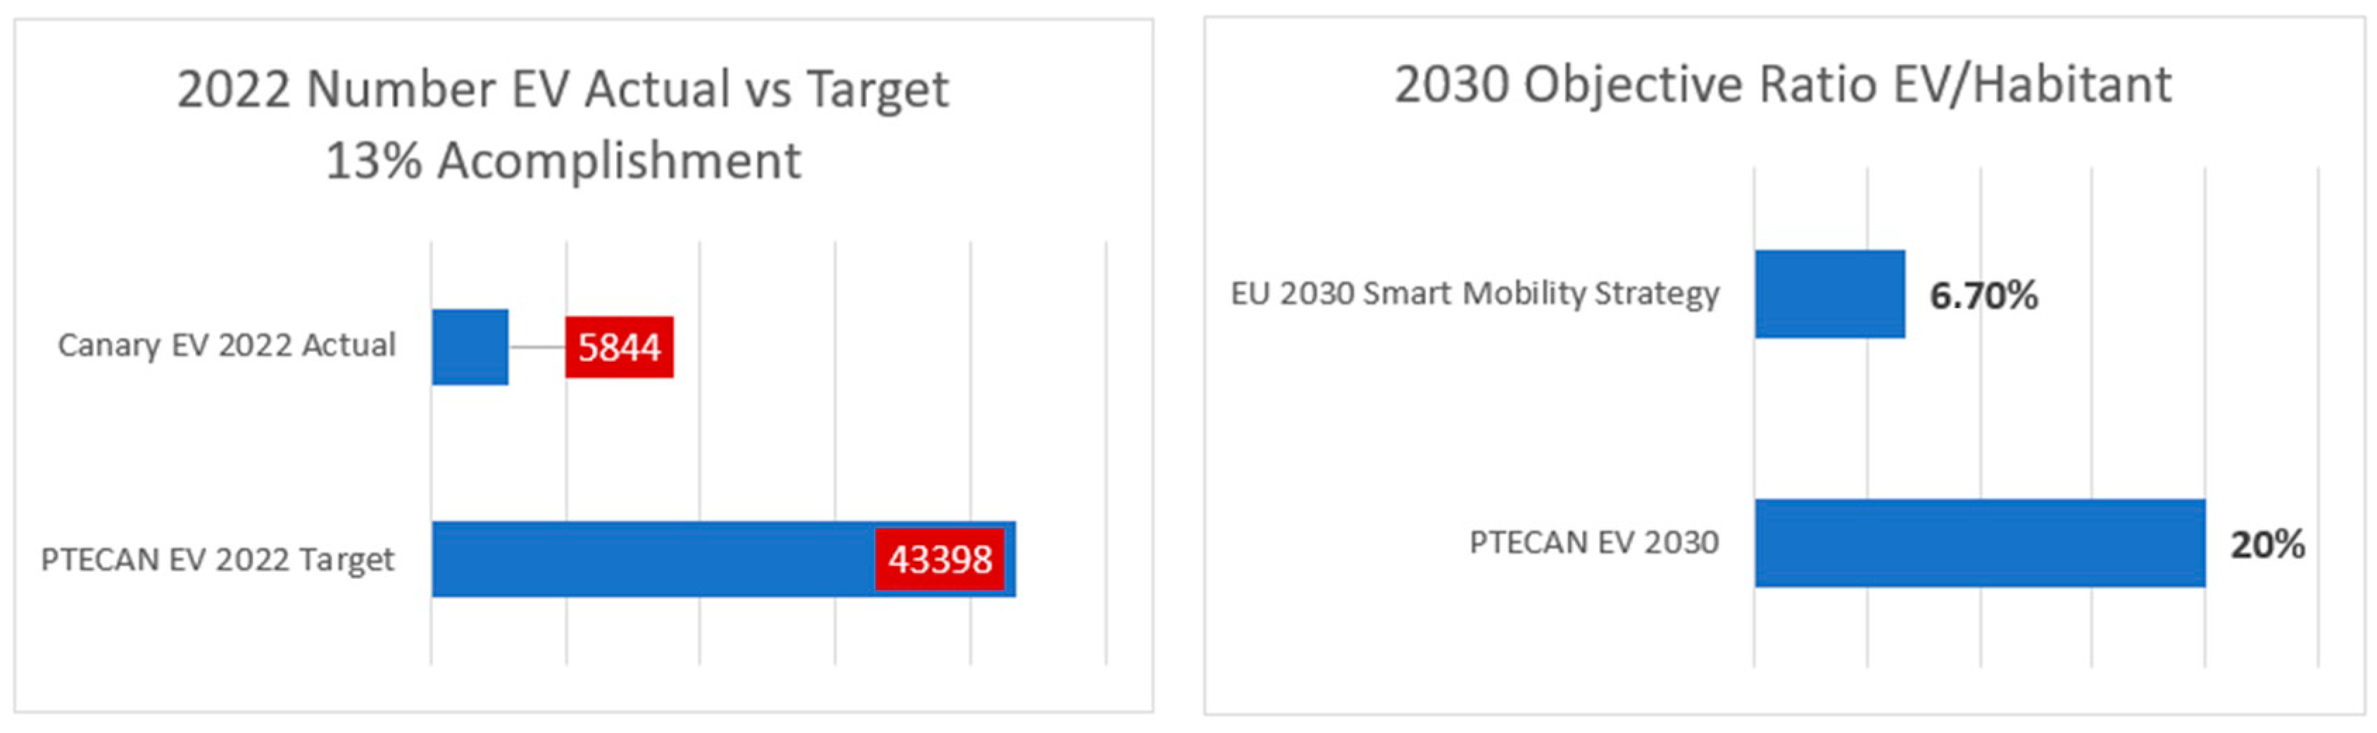Select the 'EU 2030 Smart Mobility Strategy' label
The height and width of the screenshot is (733, 2377).
click(1474, 294)
